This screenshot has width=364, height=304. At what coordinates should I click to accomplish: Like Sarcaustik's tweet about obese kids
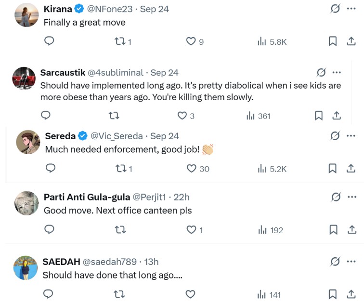[x=182, y=116]
